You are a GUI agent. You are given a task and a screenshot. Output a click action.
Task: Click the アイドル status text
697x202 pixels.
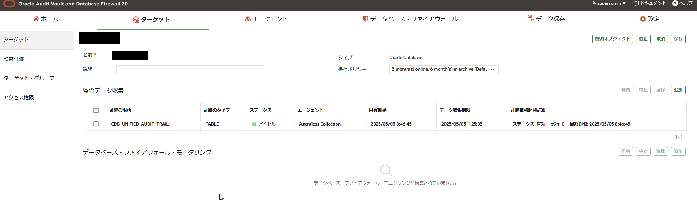coord(267,124)
